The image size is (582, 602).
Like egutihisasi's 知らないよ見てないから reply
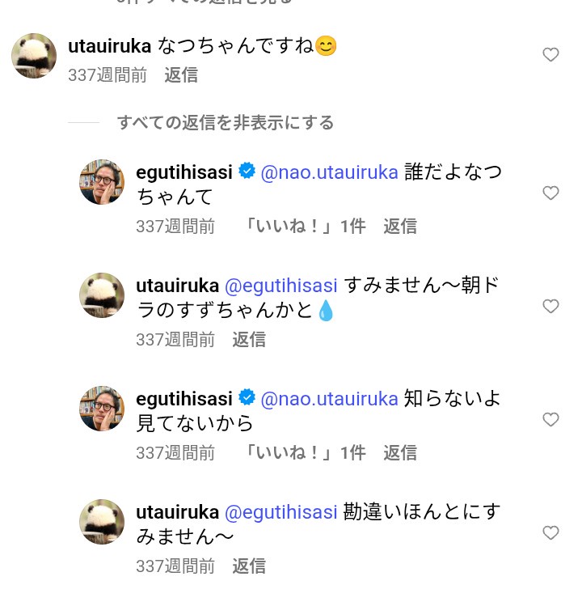click(550, 419)
